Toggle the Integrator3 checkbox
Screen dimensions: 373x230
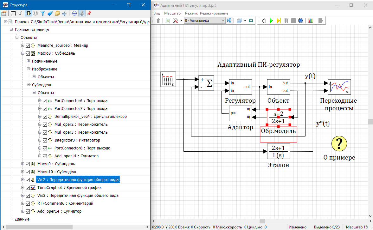pyautogui.click(x=45, y=140)
